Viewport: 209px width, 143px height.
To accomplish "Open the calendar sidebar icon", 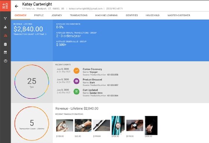I will 5,52.
